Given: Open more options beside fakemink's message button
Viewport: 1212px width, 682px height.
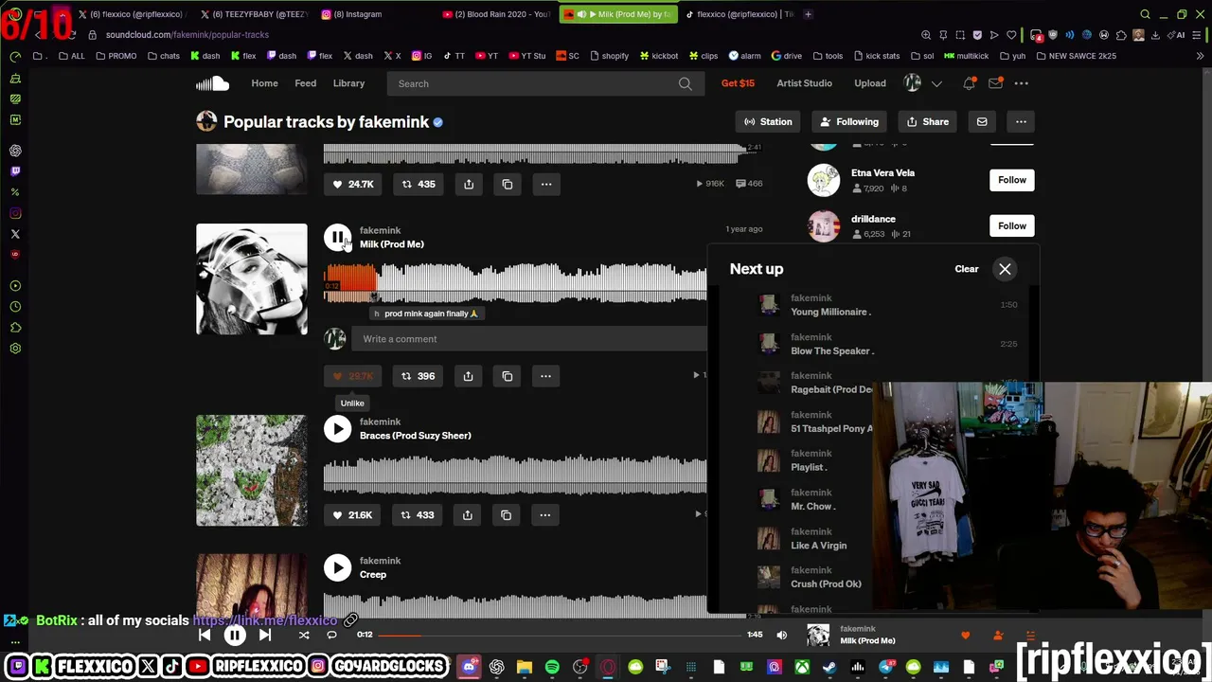Looking at the screenshot, I should (1021, 121).
